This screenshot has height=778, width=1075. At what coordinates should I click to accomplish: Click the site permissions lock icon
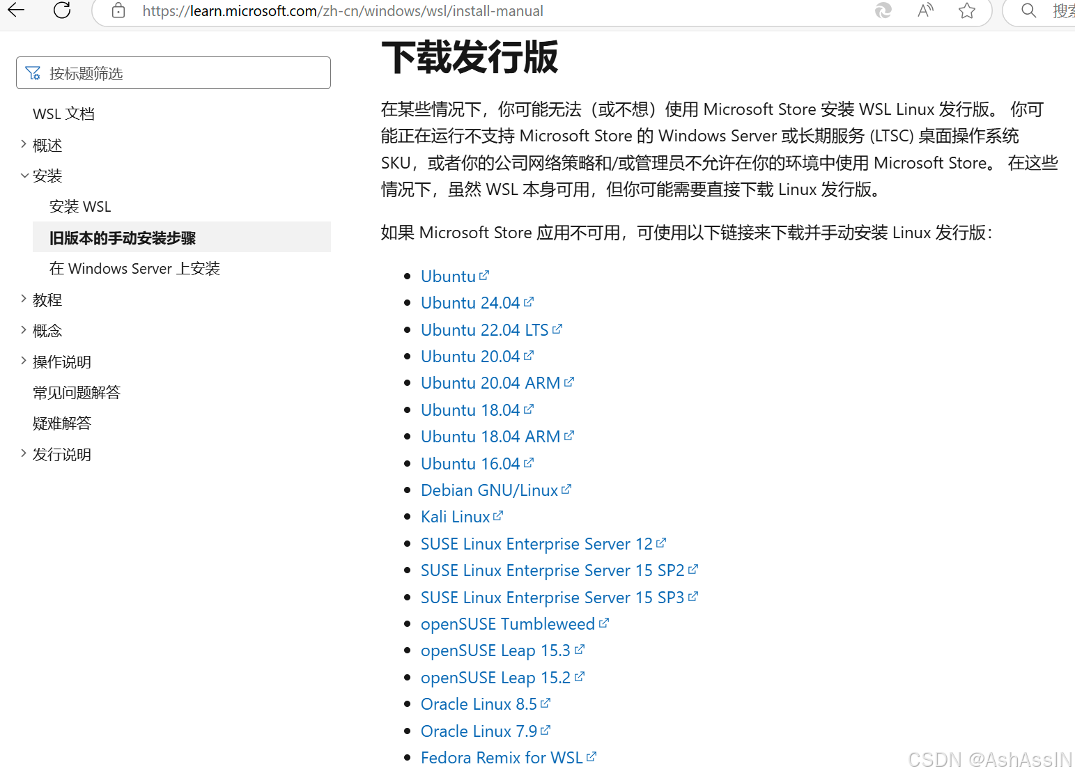[118, 11]
